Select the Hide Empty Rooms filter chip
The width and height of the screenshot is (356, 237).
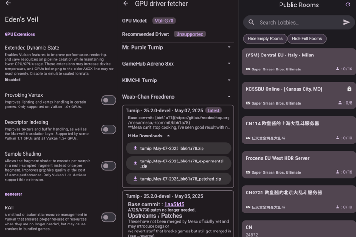[265, 39]
